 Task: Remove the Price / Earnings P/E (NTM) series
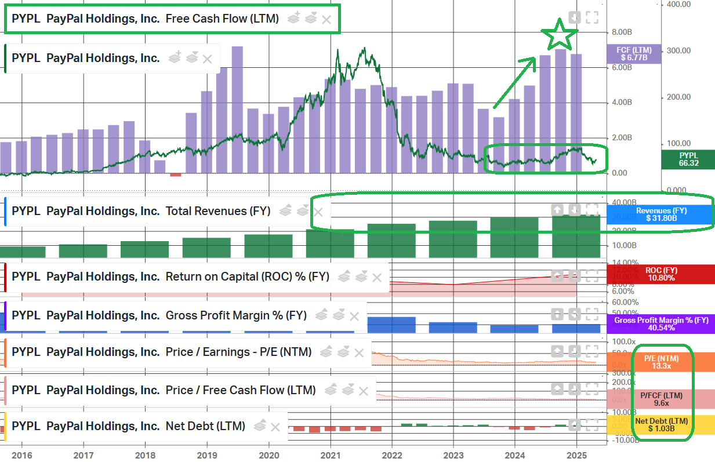click(359, 352)
